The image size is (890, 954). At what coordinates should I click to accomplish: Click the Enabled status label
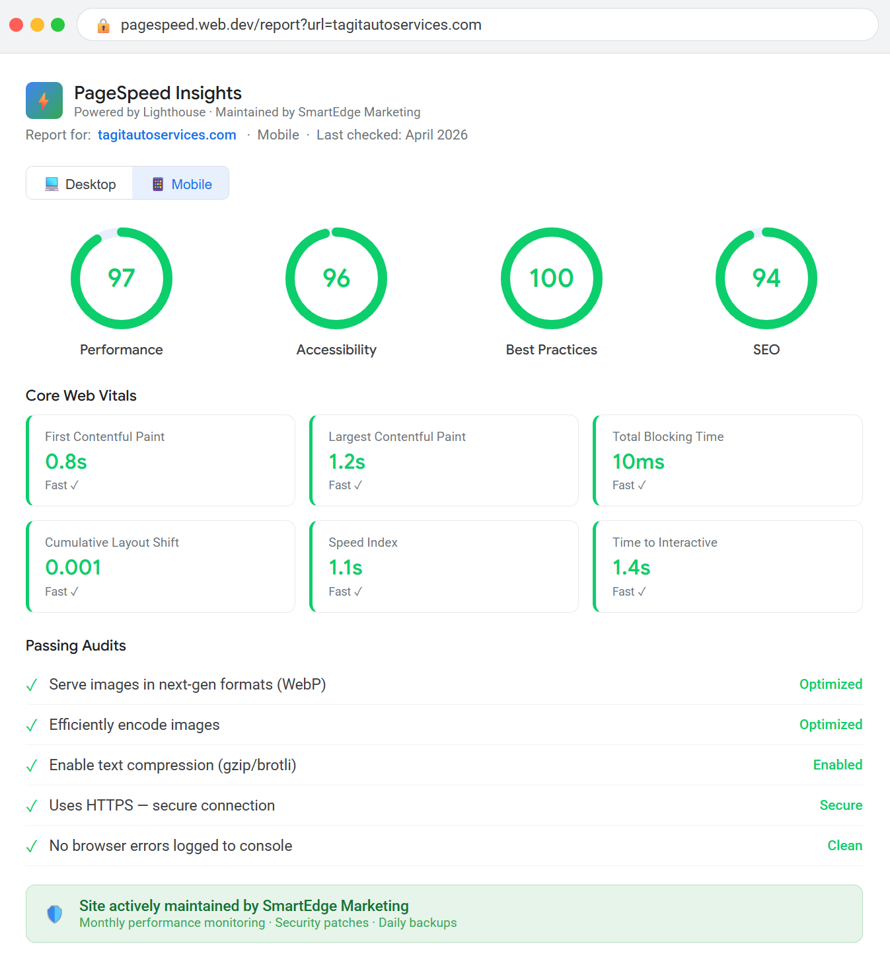coord(838,765)
